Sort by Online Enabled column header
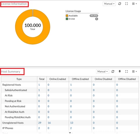This screenshot has height=134, width=140. [x=58, y=79]
